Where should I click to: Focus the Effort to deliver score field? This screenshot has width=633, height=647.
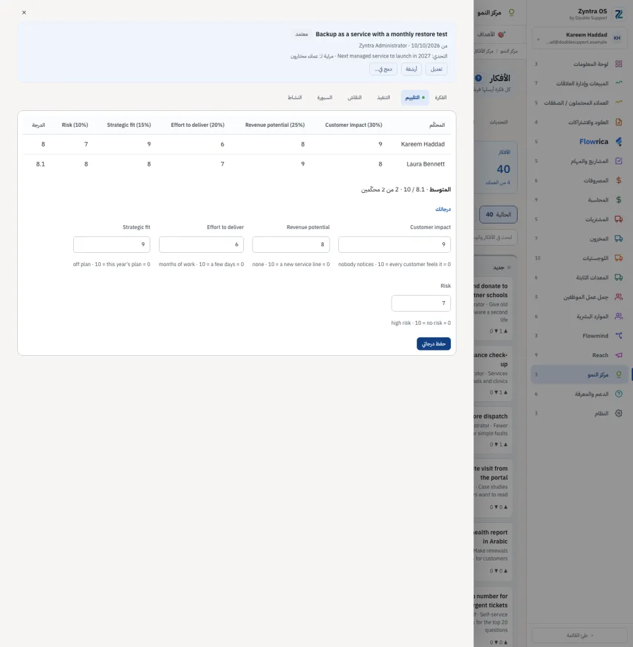(201, 245)
